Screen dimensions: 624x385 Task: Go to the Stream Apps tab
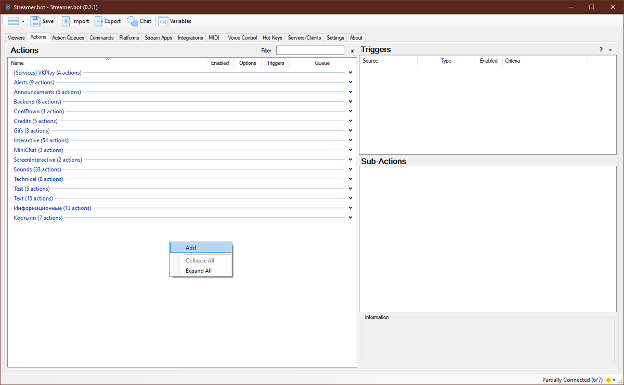click(x=158, y=38)
